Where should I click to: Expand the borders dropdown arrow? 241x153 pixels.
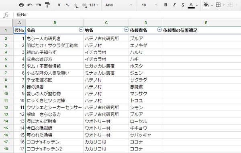(224, 5)
